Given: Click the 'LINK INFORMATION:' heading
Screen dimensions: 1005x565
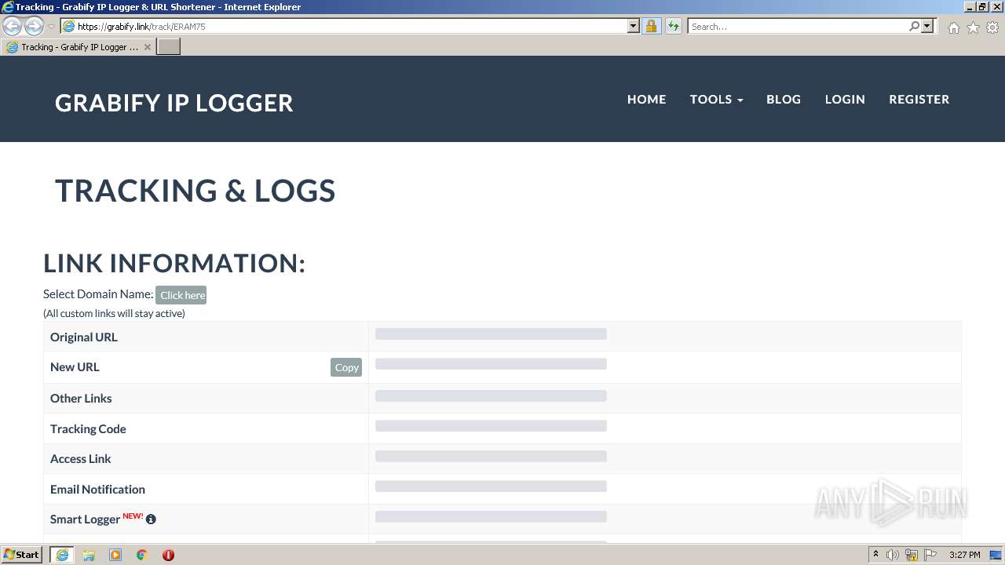Looking at the screenshot, I should click(x=174, y=263).
